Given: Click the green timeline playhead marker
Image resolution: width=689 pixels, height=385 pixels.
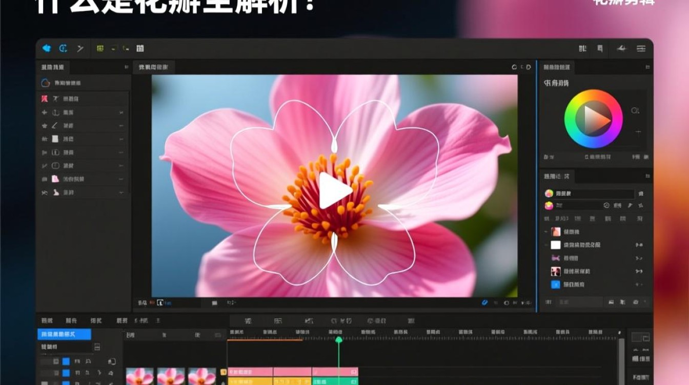Looking at the screenshot, I should [x=338, y=339].
